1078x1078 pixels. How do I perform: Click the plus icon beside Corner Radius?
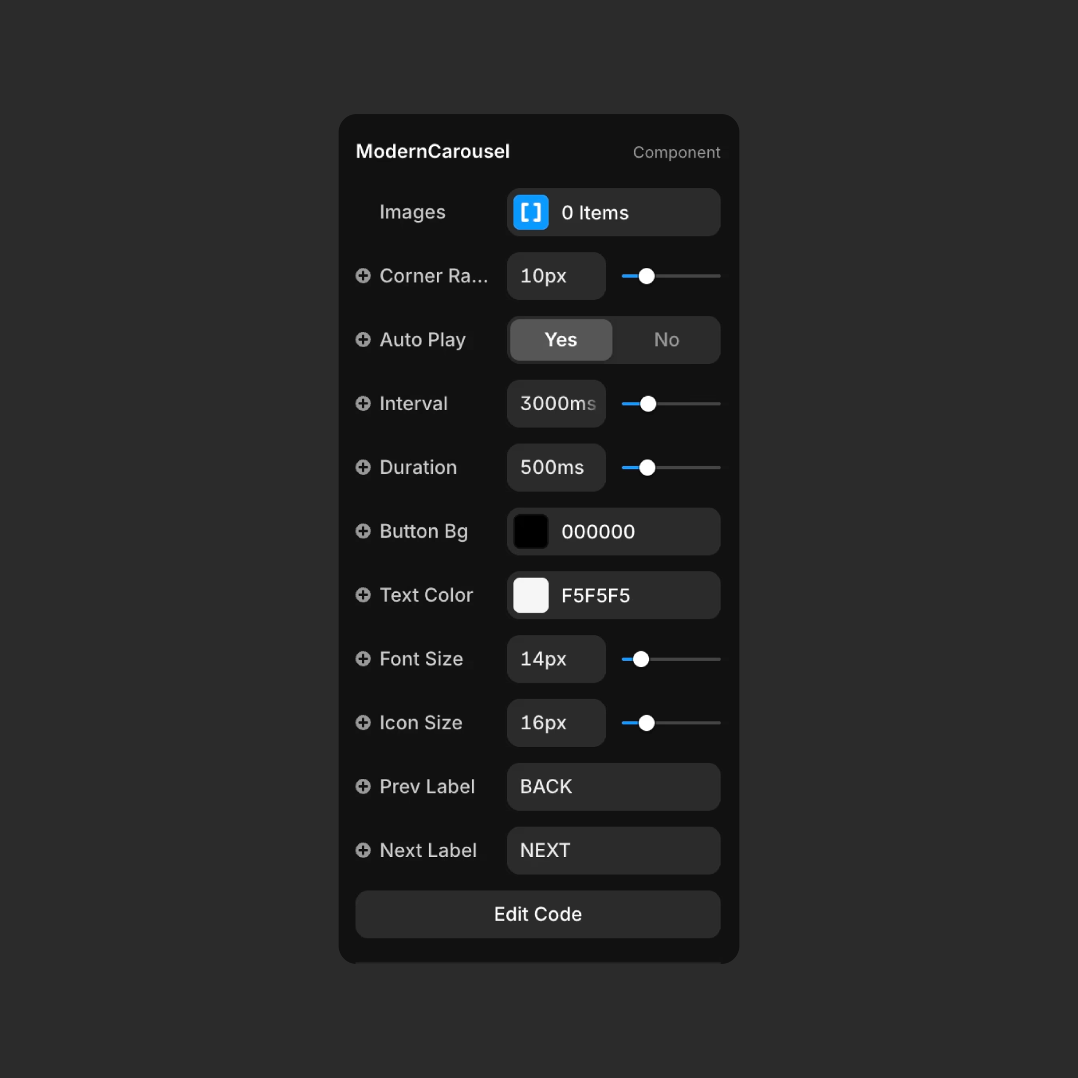coord(363,275)
